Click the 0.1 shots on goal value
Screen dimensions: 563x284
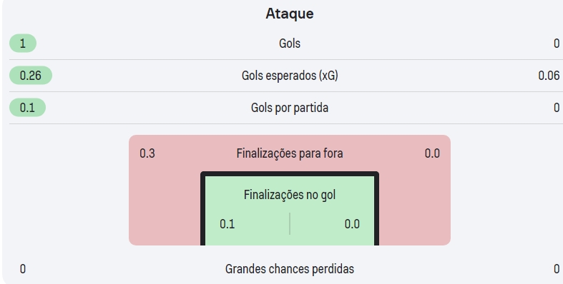(x=227, y=224)
